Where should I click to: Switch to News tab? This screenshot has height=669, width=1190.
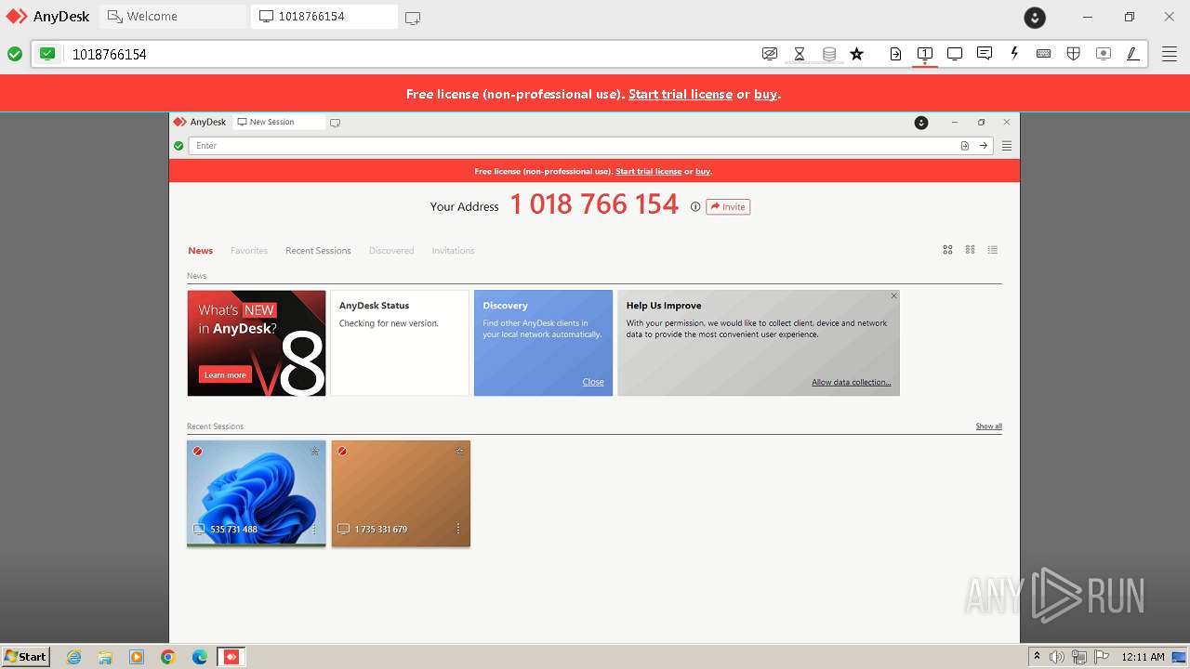click(x=200, y=251)
